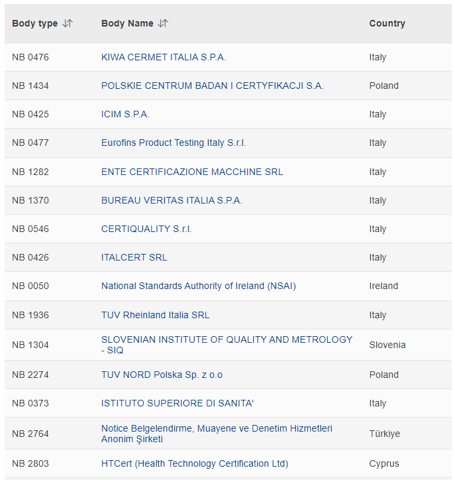Select the NB 0373 cell

point(30,403)
